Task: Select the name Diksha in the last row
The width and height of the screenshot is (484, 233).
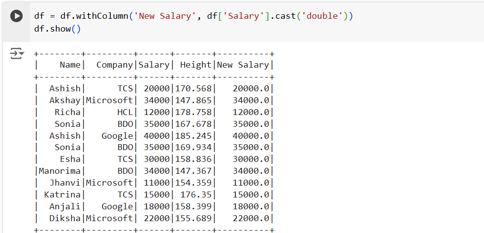Action: coord(65,218)
